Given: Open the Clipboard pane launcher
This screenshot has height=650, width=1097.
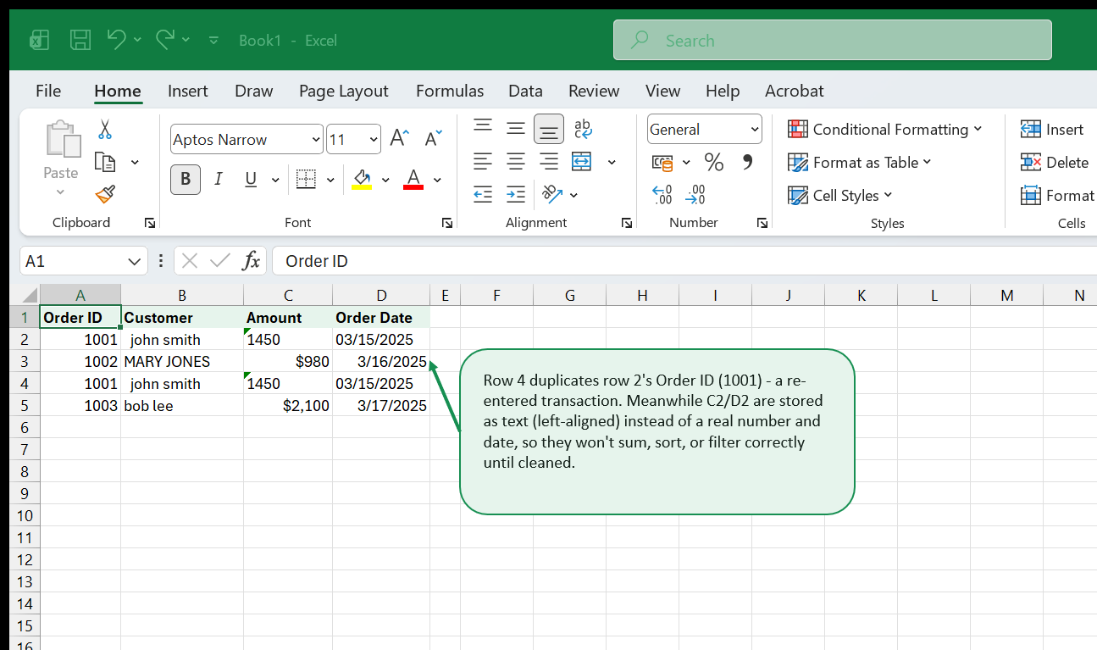Looking at the screenshot, I should [x=150, y=223].
